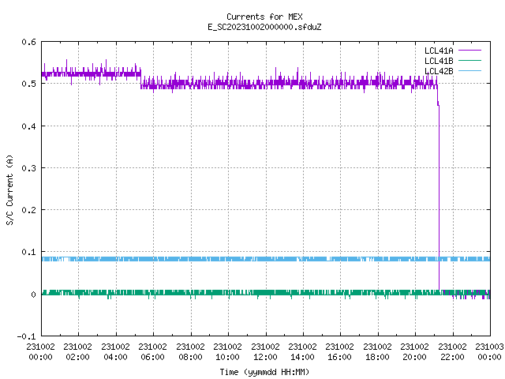Click the 231002 20:00 time tick label
505x379 pixels.
coord(414,352)
